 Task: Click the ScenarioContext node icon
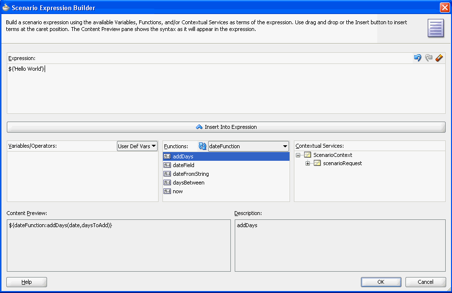point(307,155)
